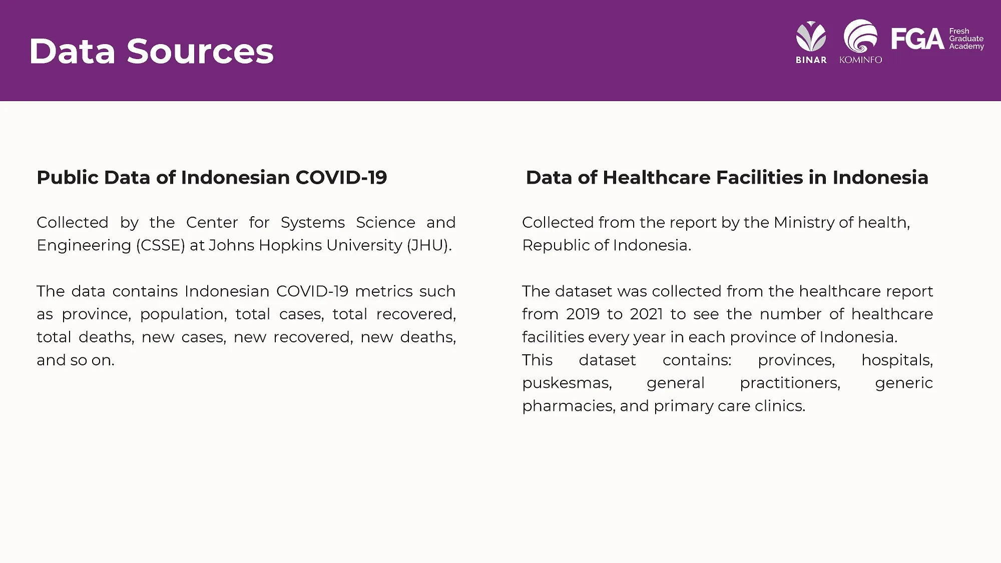Click the year 2019 in the text
The image size is (1001, 563).
(x=583, y=314)
